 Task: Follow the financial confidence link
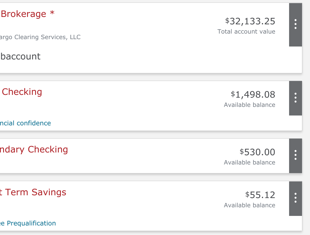(x=25, y=123)
